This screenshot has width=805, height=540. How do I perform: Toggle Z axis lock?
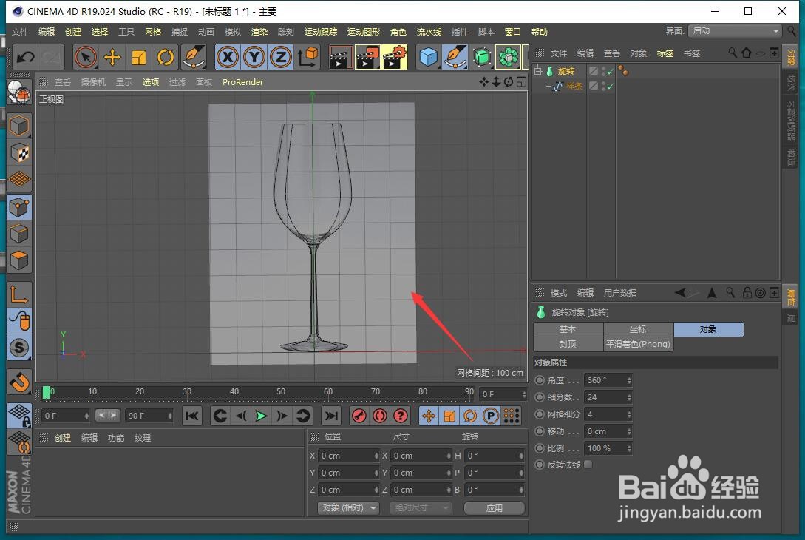(x=281, y=57)
